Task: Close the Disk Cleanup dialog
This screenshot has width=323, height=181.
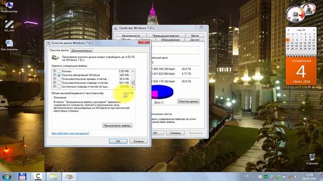Action: [x=144, y=42]
